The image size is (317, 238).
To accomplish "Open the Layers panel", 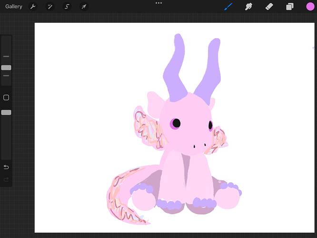I will click(289, 7).
